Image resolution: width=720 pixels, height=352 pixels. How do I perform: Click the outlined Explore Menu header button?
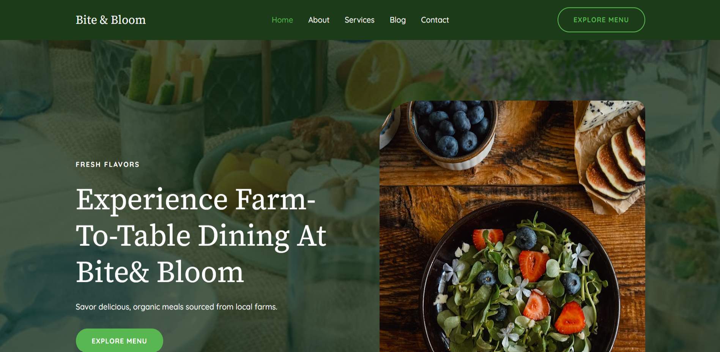[x=601, y=20]
